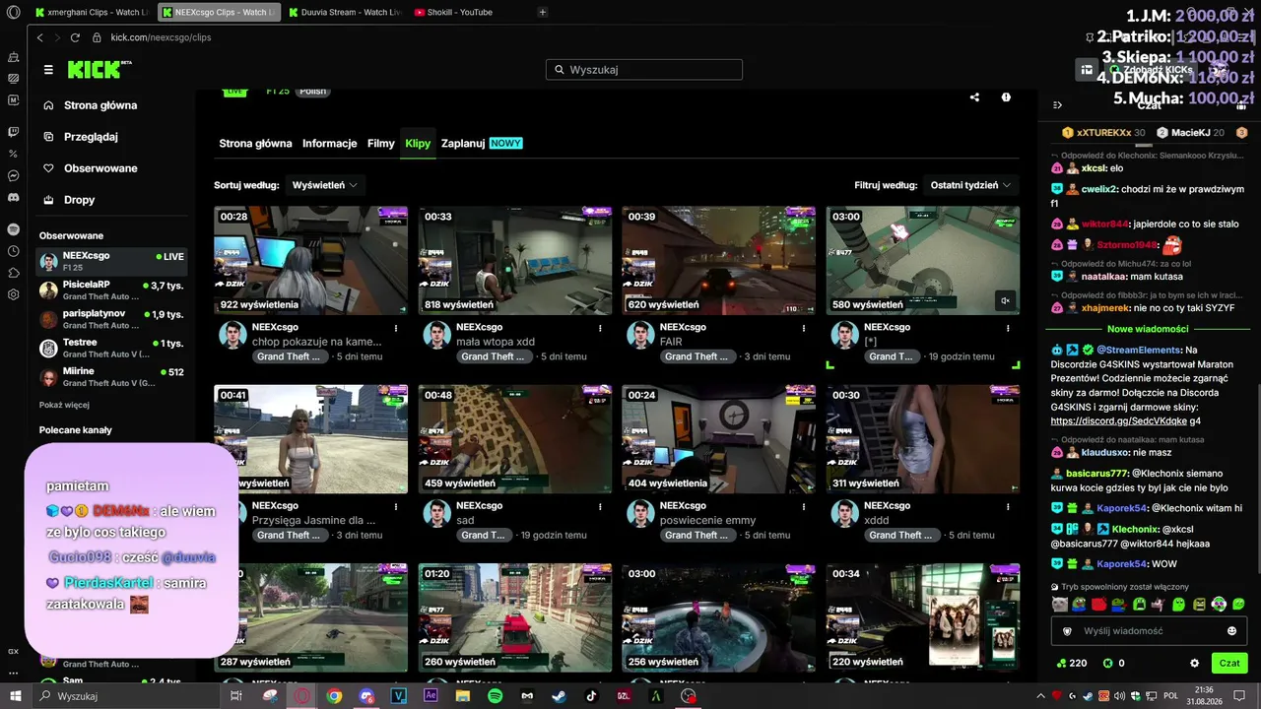Open the parisplatynov followed channel

point(111,319)
